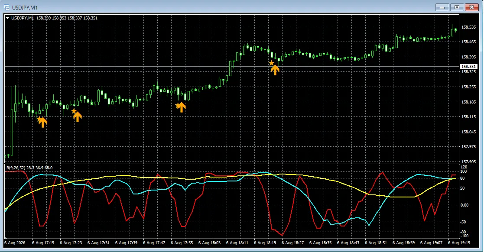
Task: Click price scale value 158.465
Action: tap(468, 42)
